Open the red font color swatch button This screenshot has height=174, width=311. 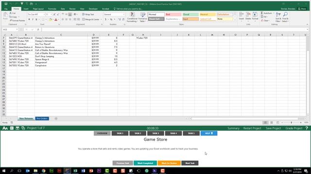(x=56, y=19)
